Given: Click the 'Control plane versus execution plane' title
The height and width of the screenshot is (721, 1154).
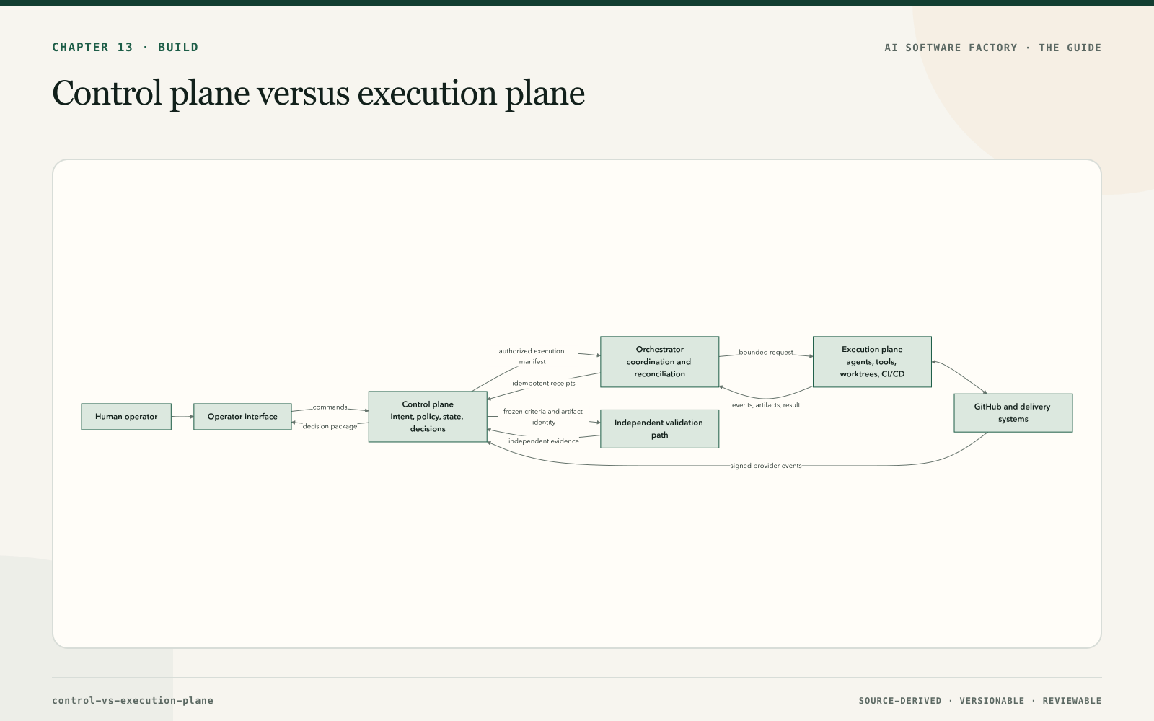Looking at the screenshot, I should tap(319, 94).
